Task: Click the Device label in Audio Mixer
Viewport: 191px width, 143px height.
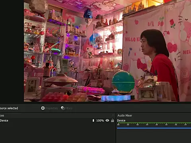Action: pyautogui.click(x=121, y=120)
